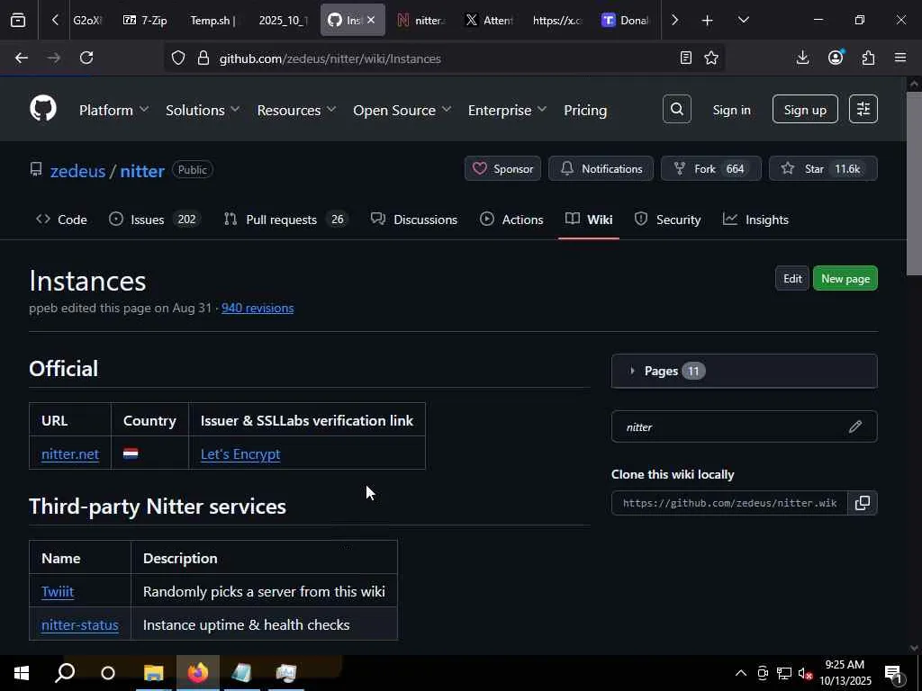This screenshot has height=691, width=922.
Task: List all tabs dropdown arrow
Action: (x=743, y=20)
